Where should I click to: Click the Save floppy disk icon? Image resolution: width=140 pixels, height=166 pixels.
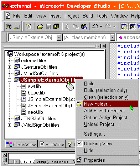tap(48, 26)
